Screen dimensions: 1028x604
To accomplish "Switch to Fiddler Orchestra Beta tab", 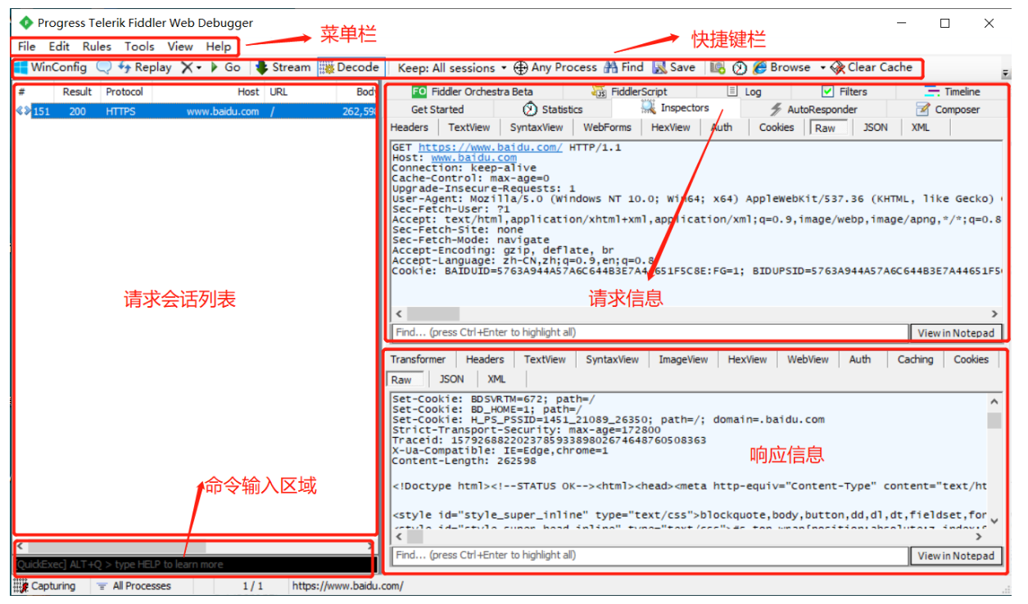I will click(x=472, y=92).
